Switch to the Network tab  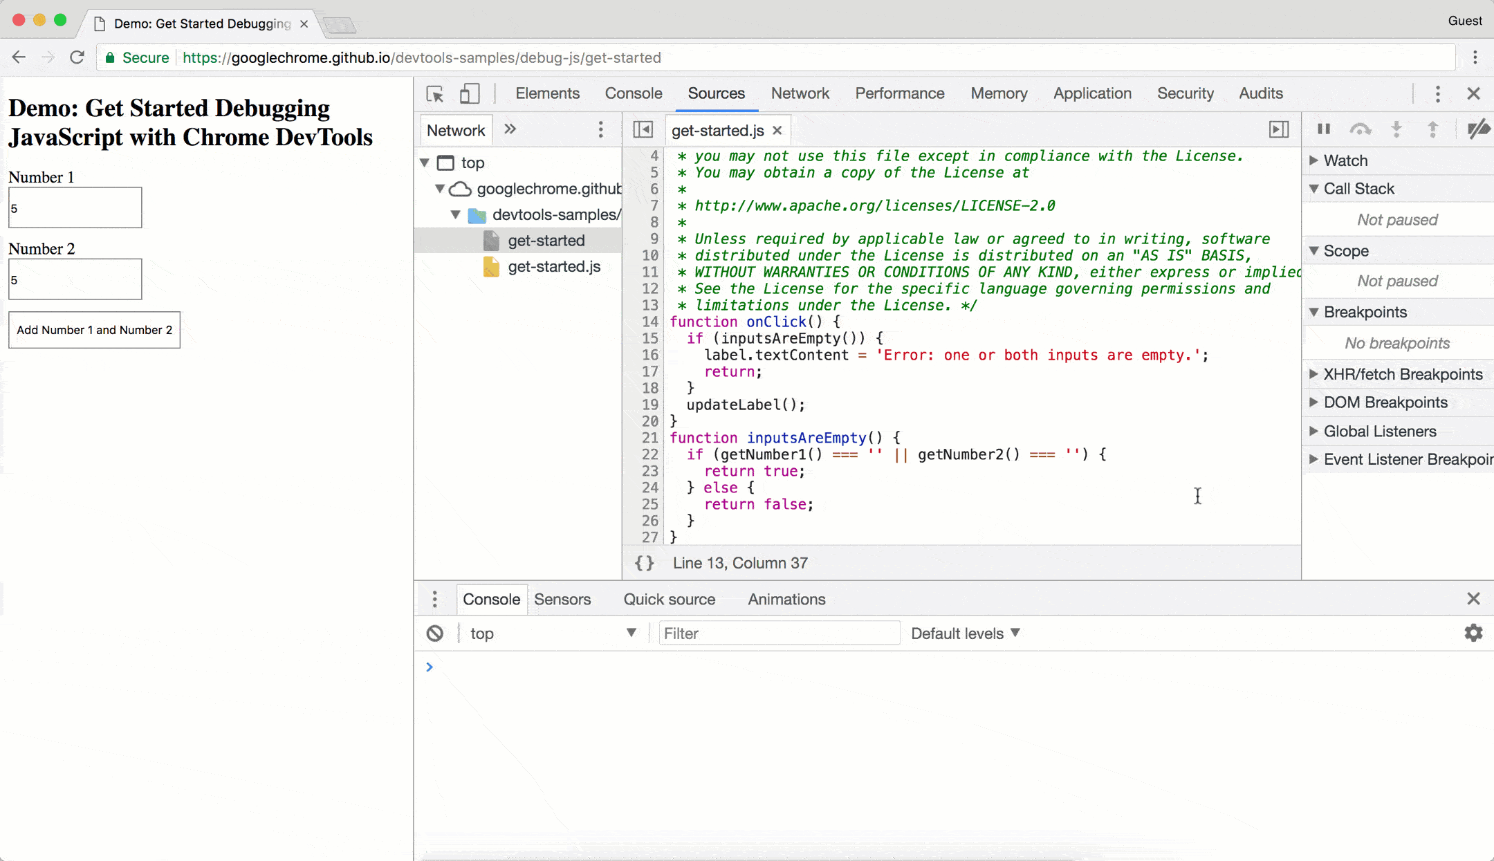coord(800,93)
